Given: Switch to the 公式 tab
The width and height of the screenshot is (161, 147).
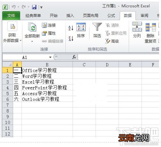Looking at the screenshot, I should 111,16.
